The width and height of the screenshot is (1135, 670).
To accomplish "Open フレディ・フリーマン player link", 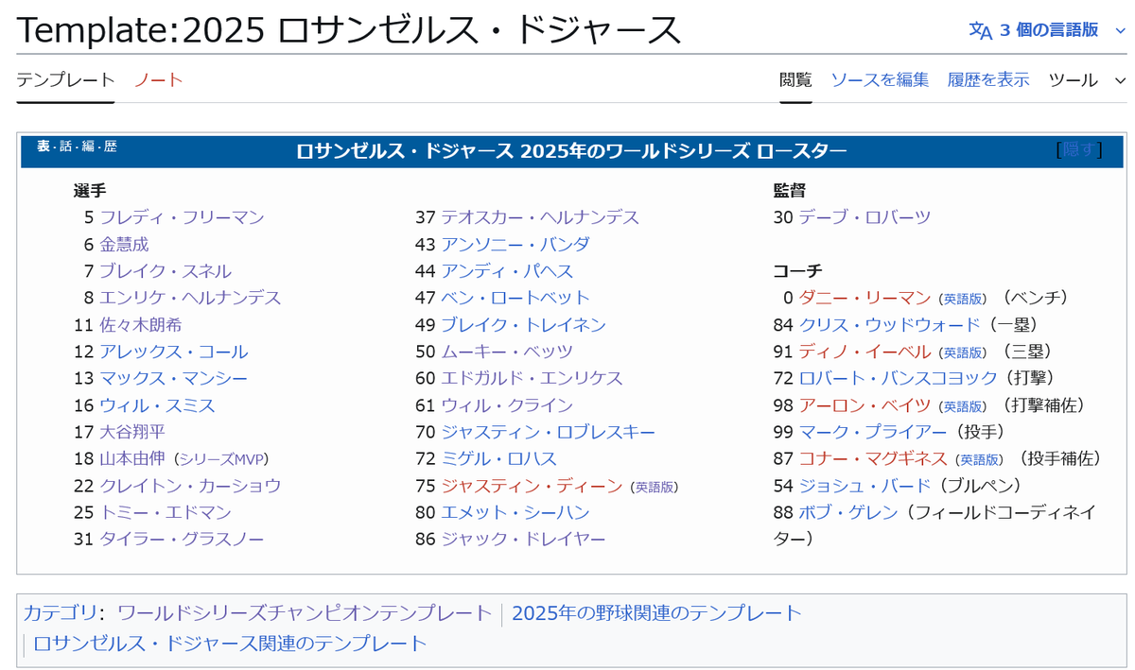I will pos(182,217).
